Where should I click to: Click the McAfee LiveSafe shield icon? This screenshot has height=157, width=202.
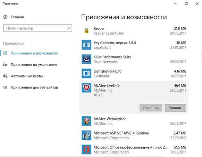86,88
